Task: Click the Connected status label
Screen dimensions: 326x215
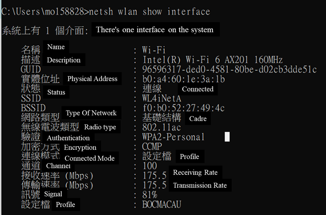Action: [198, 89]
